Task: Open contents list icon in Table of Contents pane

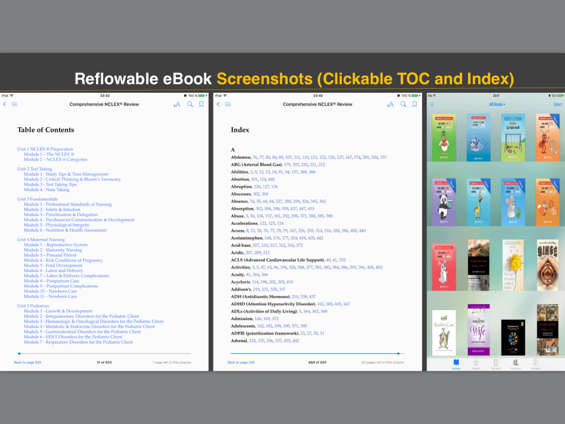Action: [x=15, y=104]
